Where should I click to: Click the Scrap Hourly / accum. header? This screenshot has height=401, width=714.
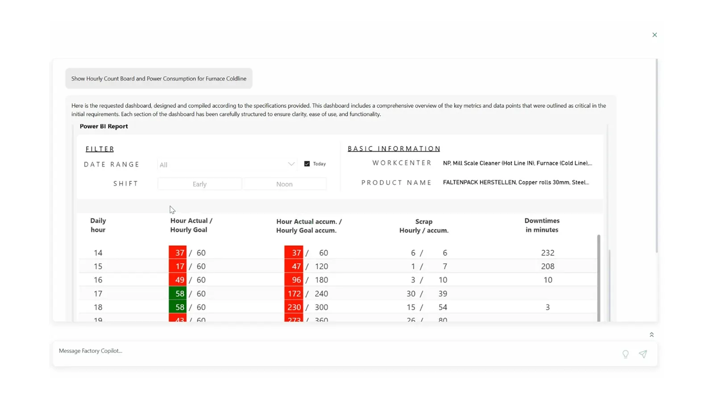click(424, 226)
